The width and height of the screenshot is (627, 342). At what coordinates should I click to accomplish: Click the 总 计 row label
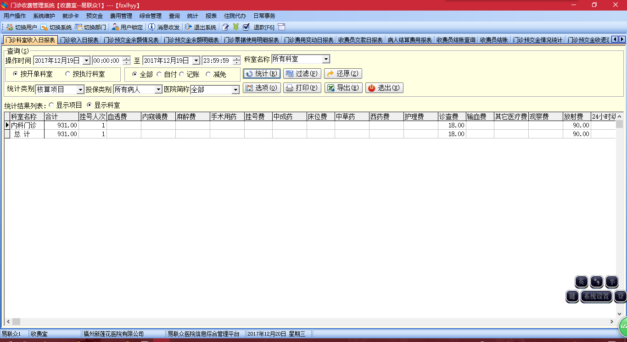(27, 134)
